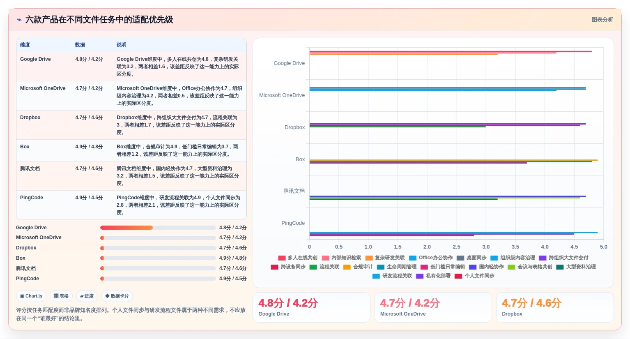The image size is (630, 339).
Task: Click the 腾讯文档 chart axis label
Action: (x=294, y=191)
